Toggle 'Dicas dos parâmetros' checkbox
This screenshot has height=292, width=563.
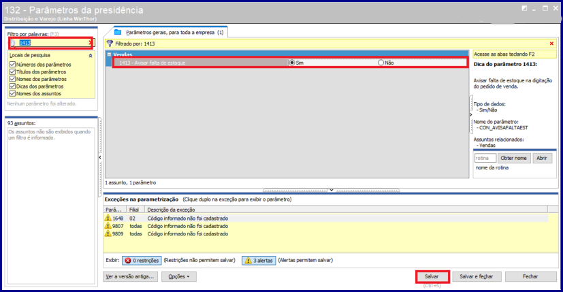12,86
